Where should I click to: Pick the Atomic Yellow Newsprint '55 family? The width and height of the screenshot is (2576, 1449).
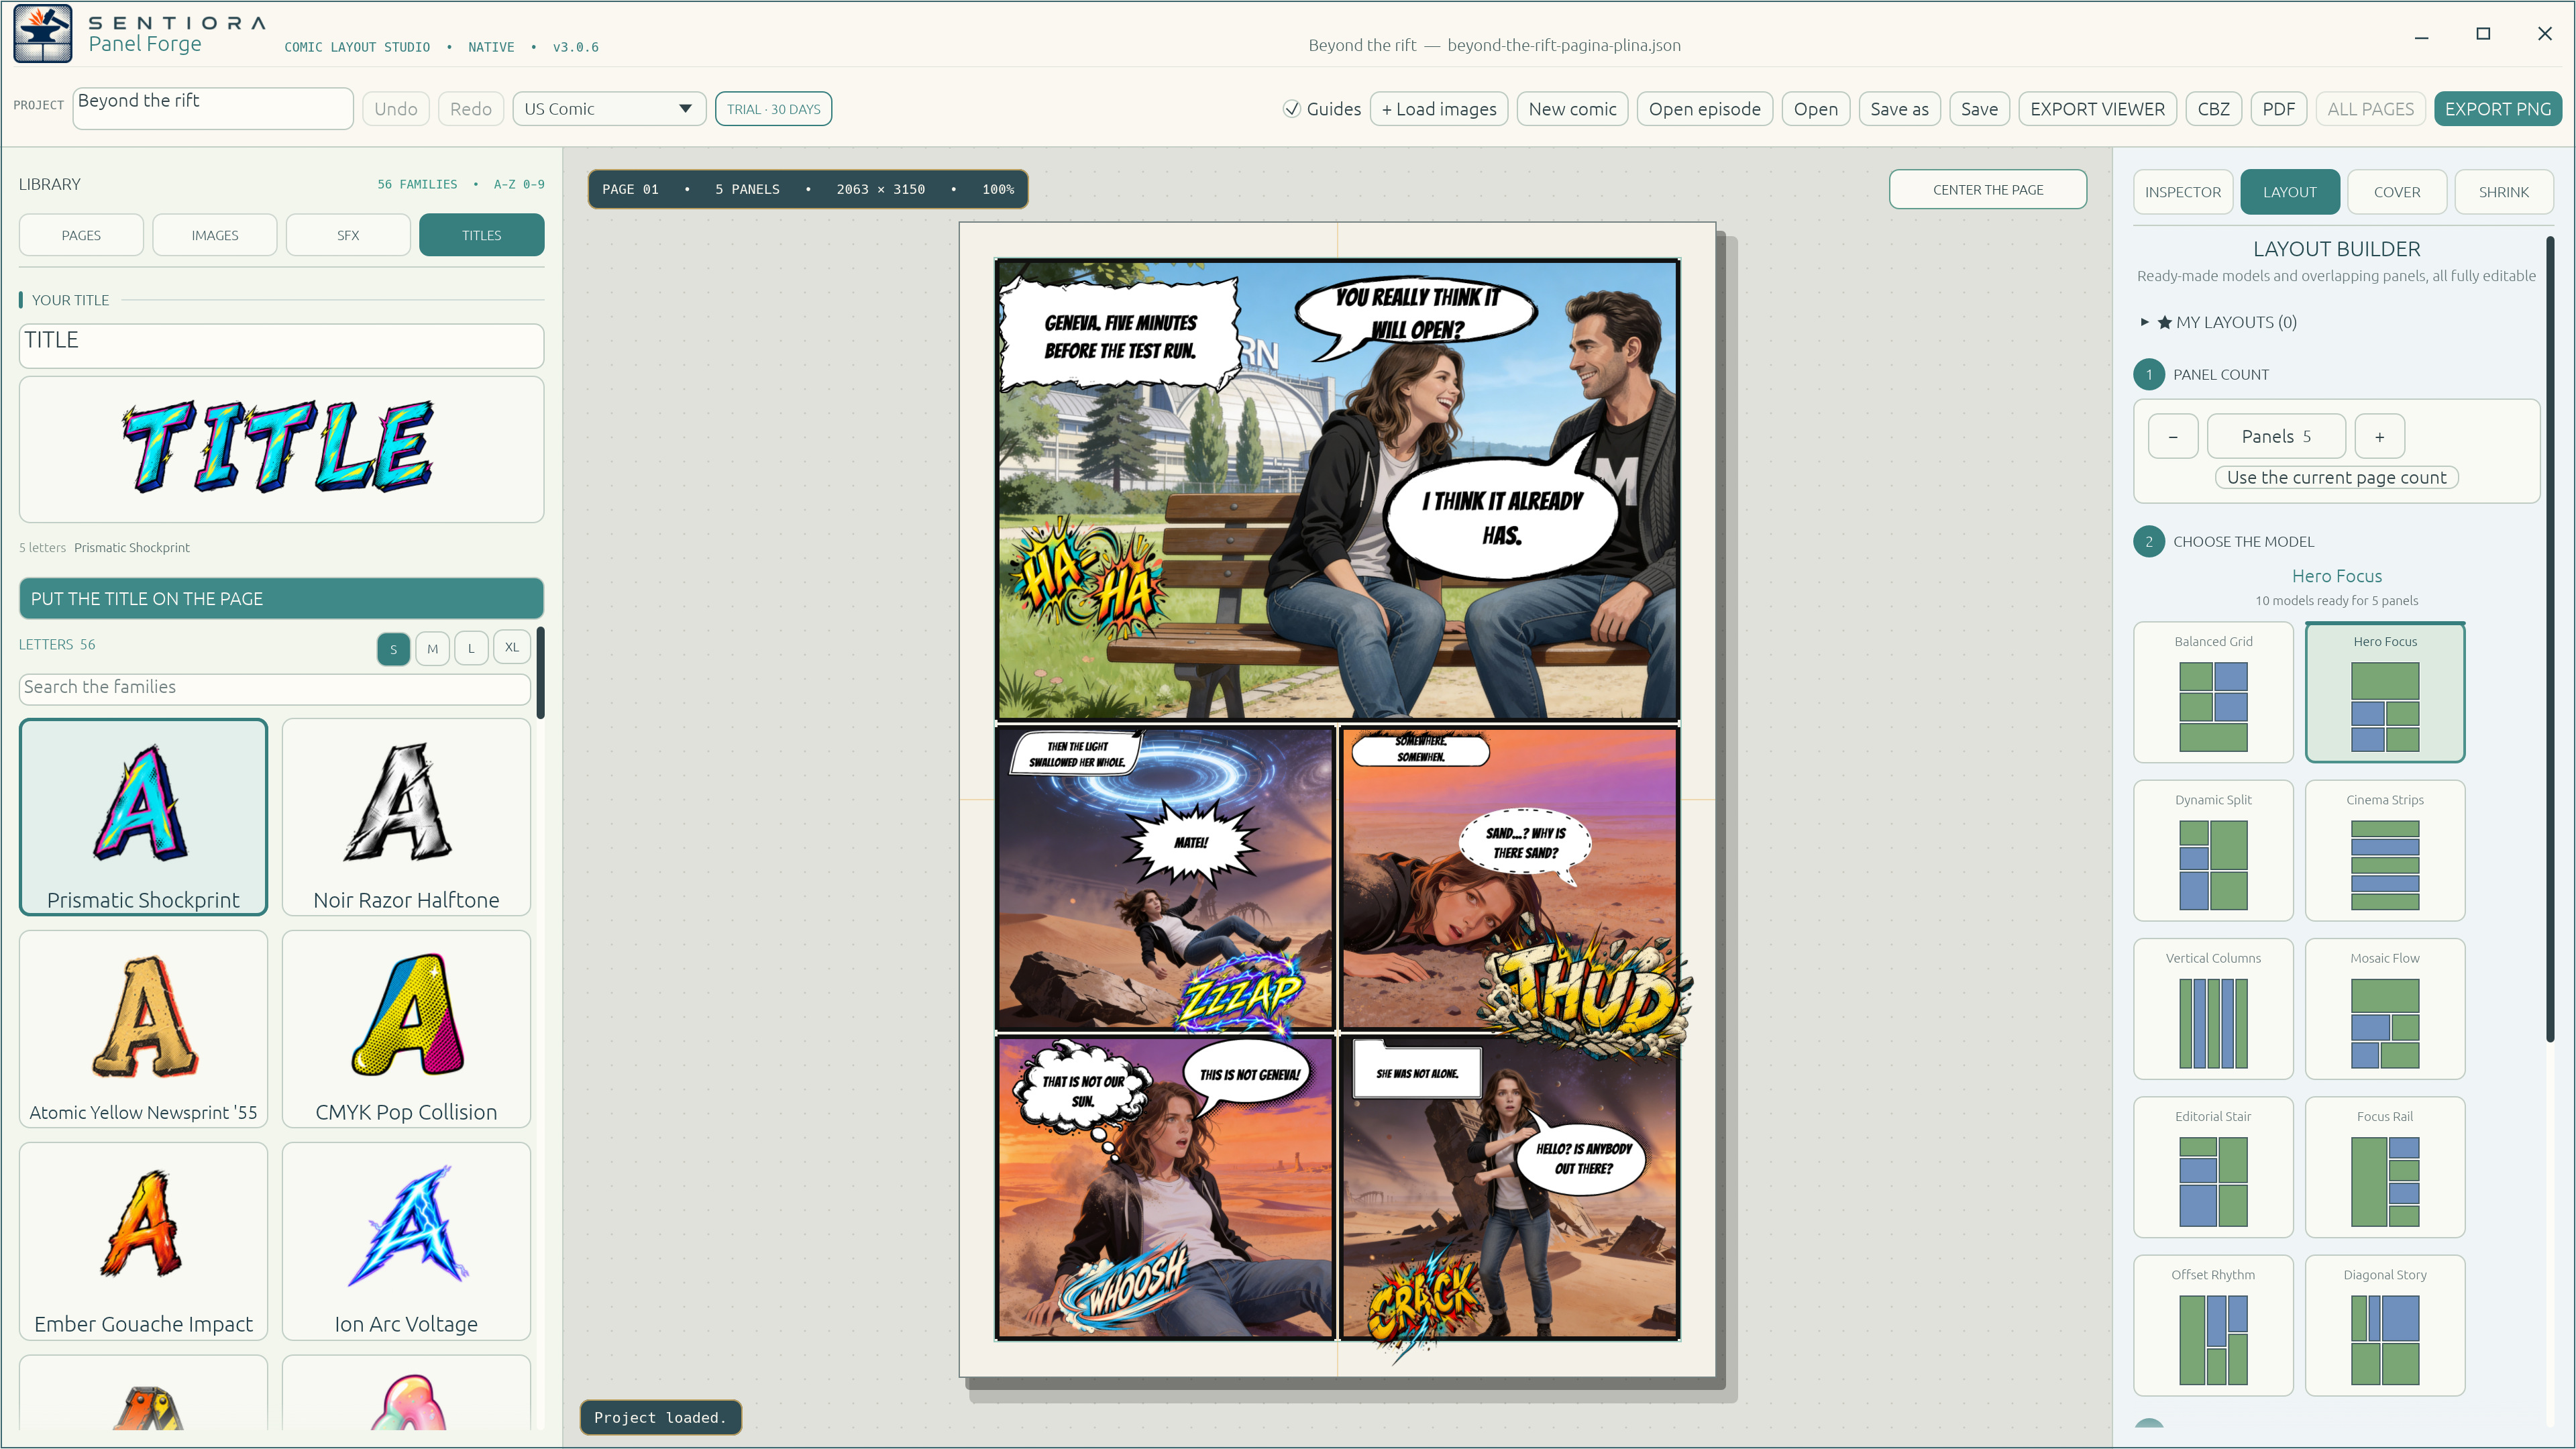point(143,1028)
